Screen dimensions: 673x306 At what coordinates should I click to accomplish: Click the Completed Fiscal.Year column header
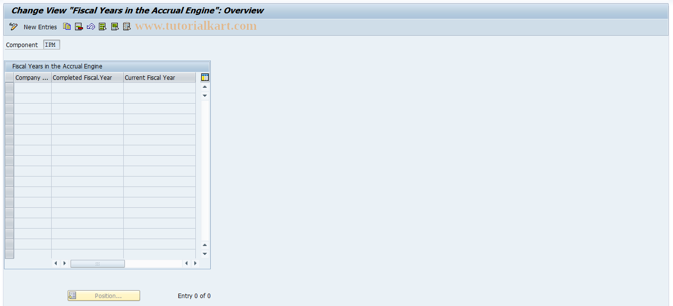tap(87, 77)
